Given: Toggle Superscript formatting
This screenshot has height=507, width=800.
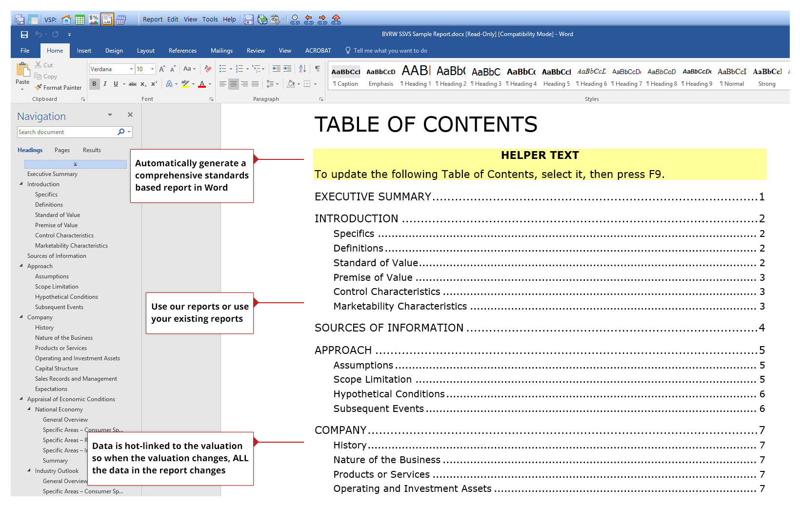Looking at the screenshot, I should [x=154, y=84].
